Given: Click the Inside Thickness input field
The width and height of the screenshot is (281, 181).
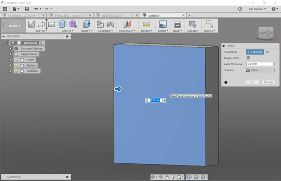Looking at the screenshot, I should pyautogui.click(x=259, y=64).
